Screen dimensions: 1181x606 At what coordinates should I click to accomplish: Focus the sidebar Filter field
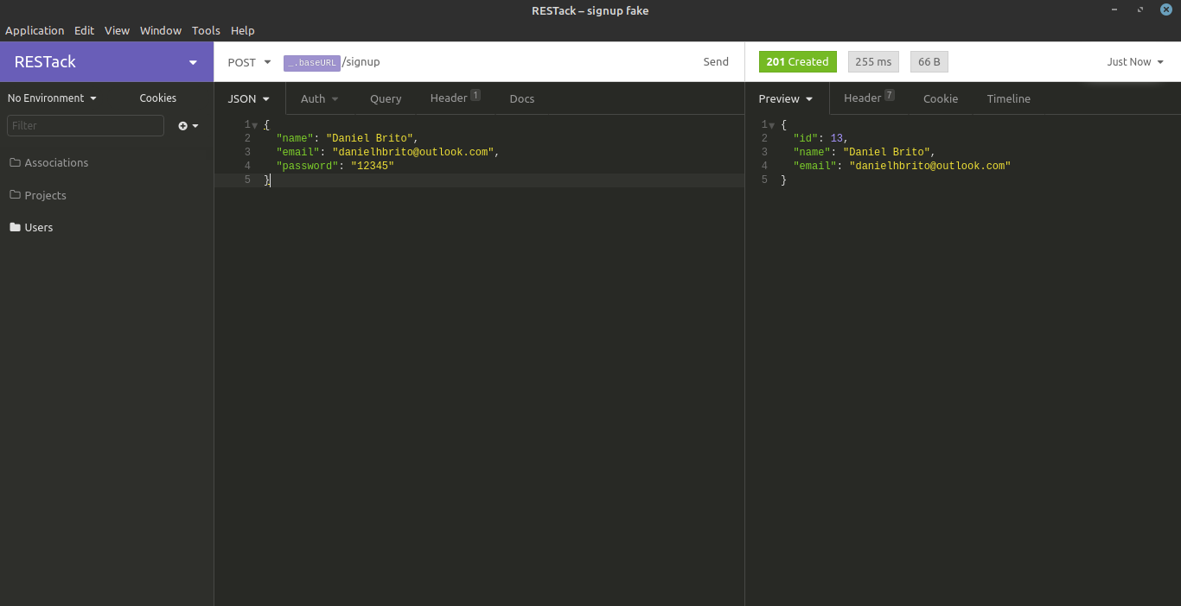click(x=86, y=126)
